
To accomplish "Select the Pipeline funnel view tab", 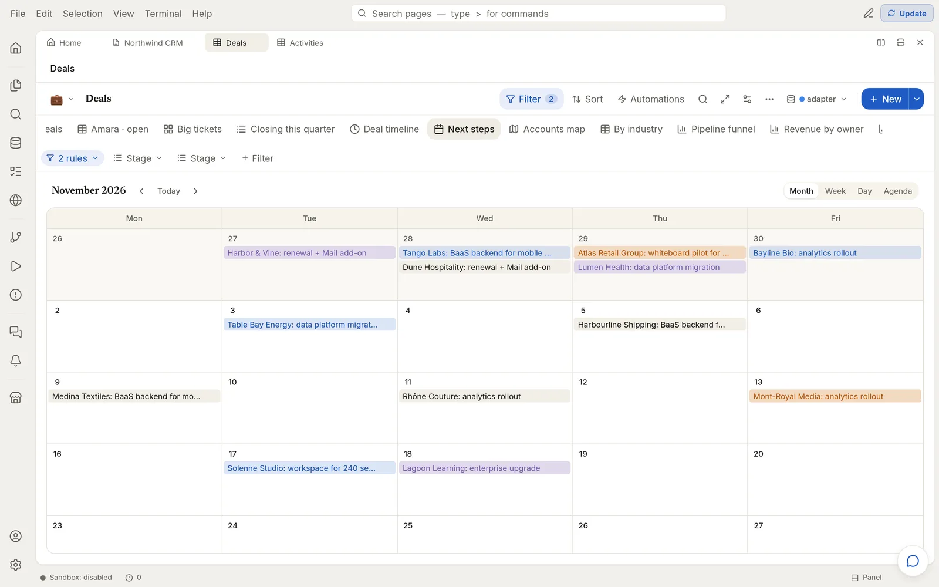I will pos(716,129).
